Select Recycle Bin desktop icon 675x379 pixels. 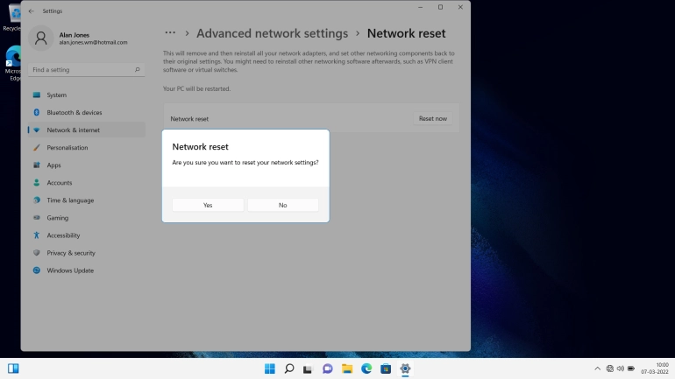pos(13,18)
